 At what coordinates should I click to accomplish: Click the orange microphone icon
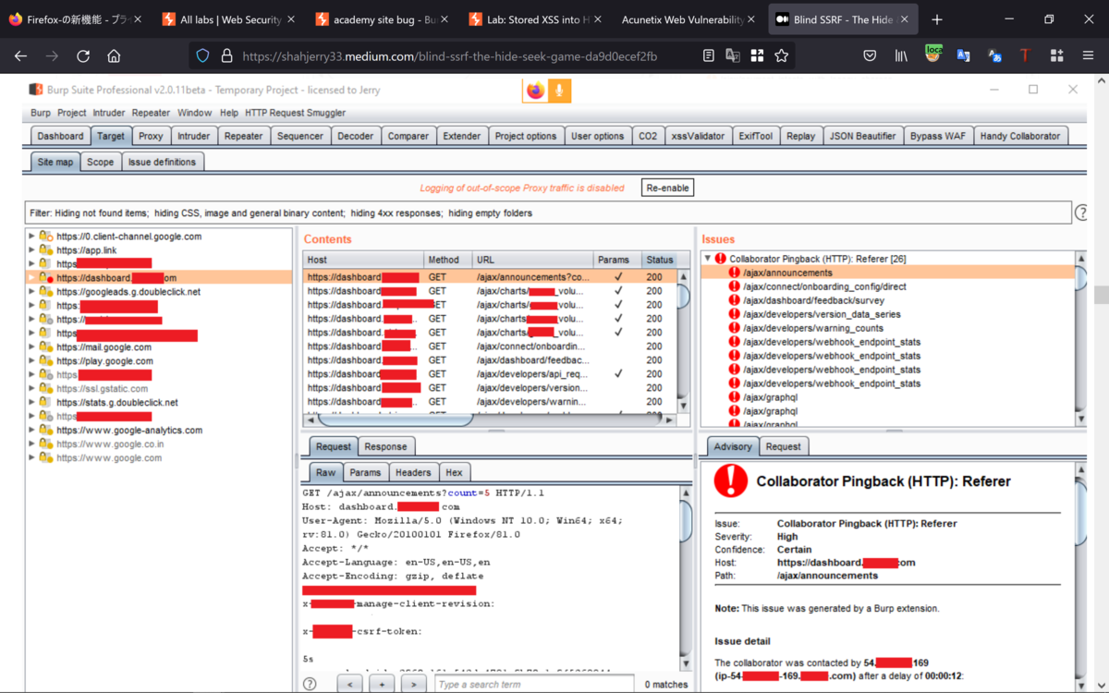[559, 90]
